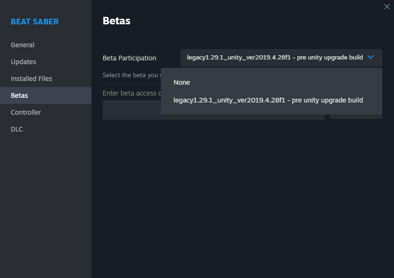394x278 pixels.
Task: Open the Controller tab
Action: pos(45,112)
